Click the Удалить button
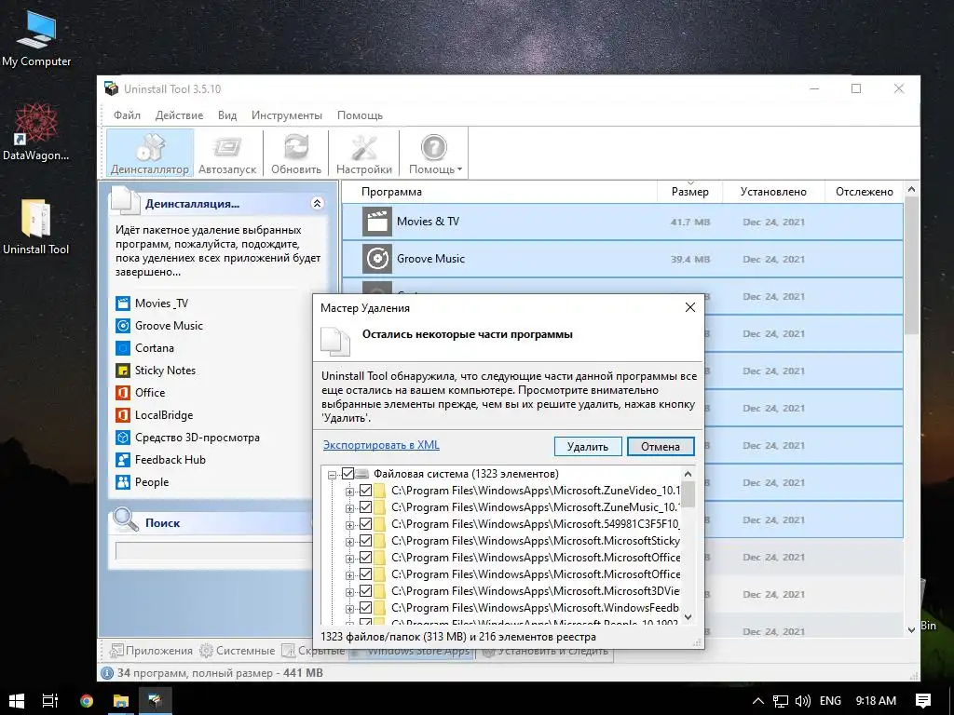954x715 pixels. pyautogui.click(x=588, y=446)
